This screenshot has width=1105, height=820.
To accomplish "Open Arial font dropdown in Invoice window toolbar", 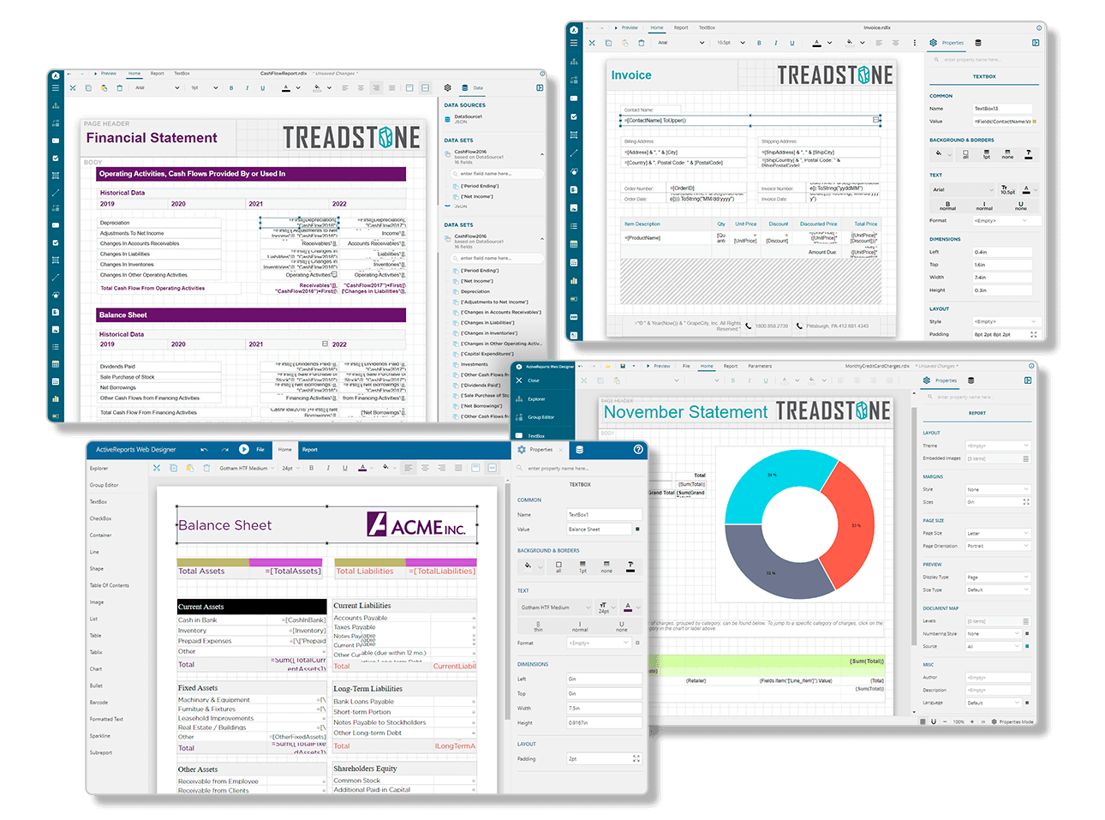I will [x=681, y=43].
